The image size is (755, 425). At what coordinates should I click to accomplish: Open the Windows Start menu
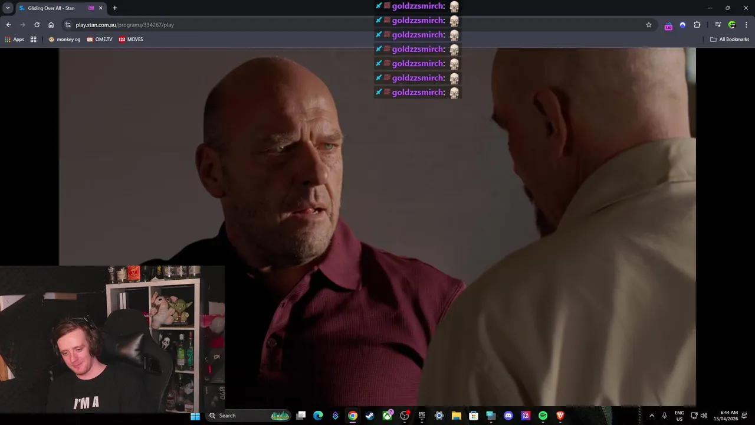click(x=195, y=416)
